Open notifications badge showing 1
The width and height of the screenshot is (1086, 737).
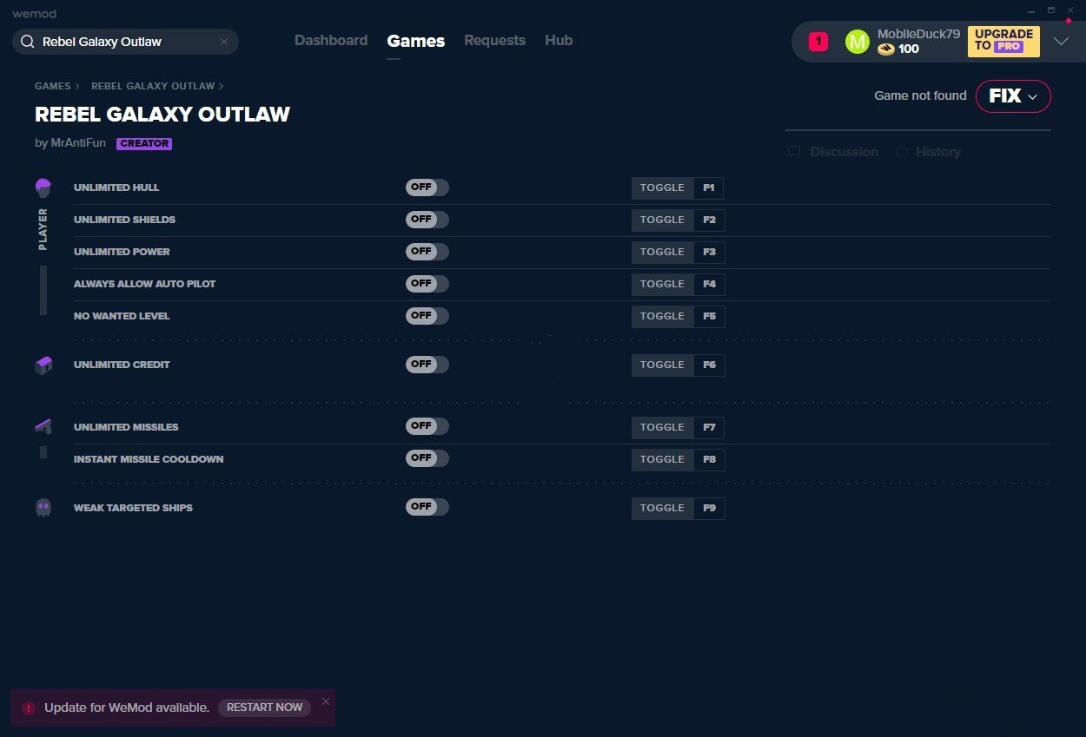pyautogui.click(x=818, y=42)
